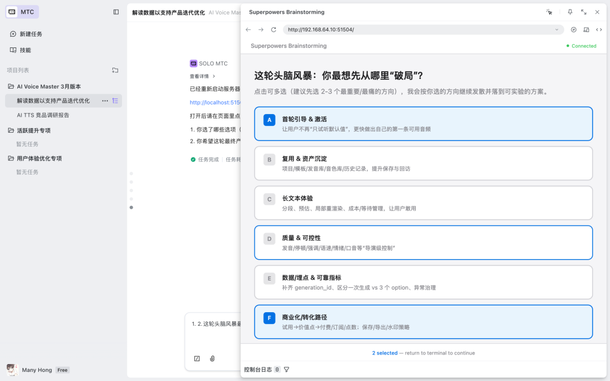Screen dimensions: 610x381
Task: Click the expand window arrows icon
Action: [583, 12]
